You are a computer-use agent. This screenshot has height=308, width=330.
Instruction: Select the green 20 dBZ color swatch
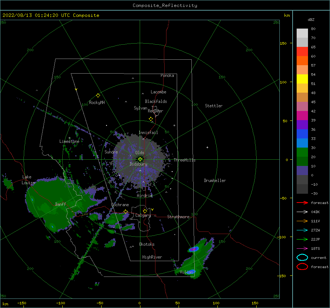click(x=302, y=152)
